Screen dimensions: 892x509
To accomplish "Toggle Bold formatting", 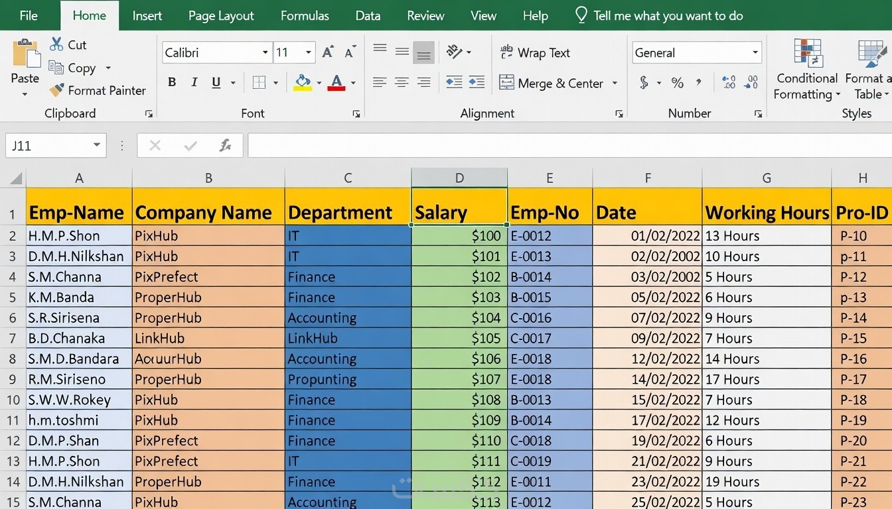I will pos(172,82).
